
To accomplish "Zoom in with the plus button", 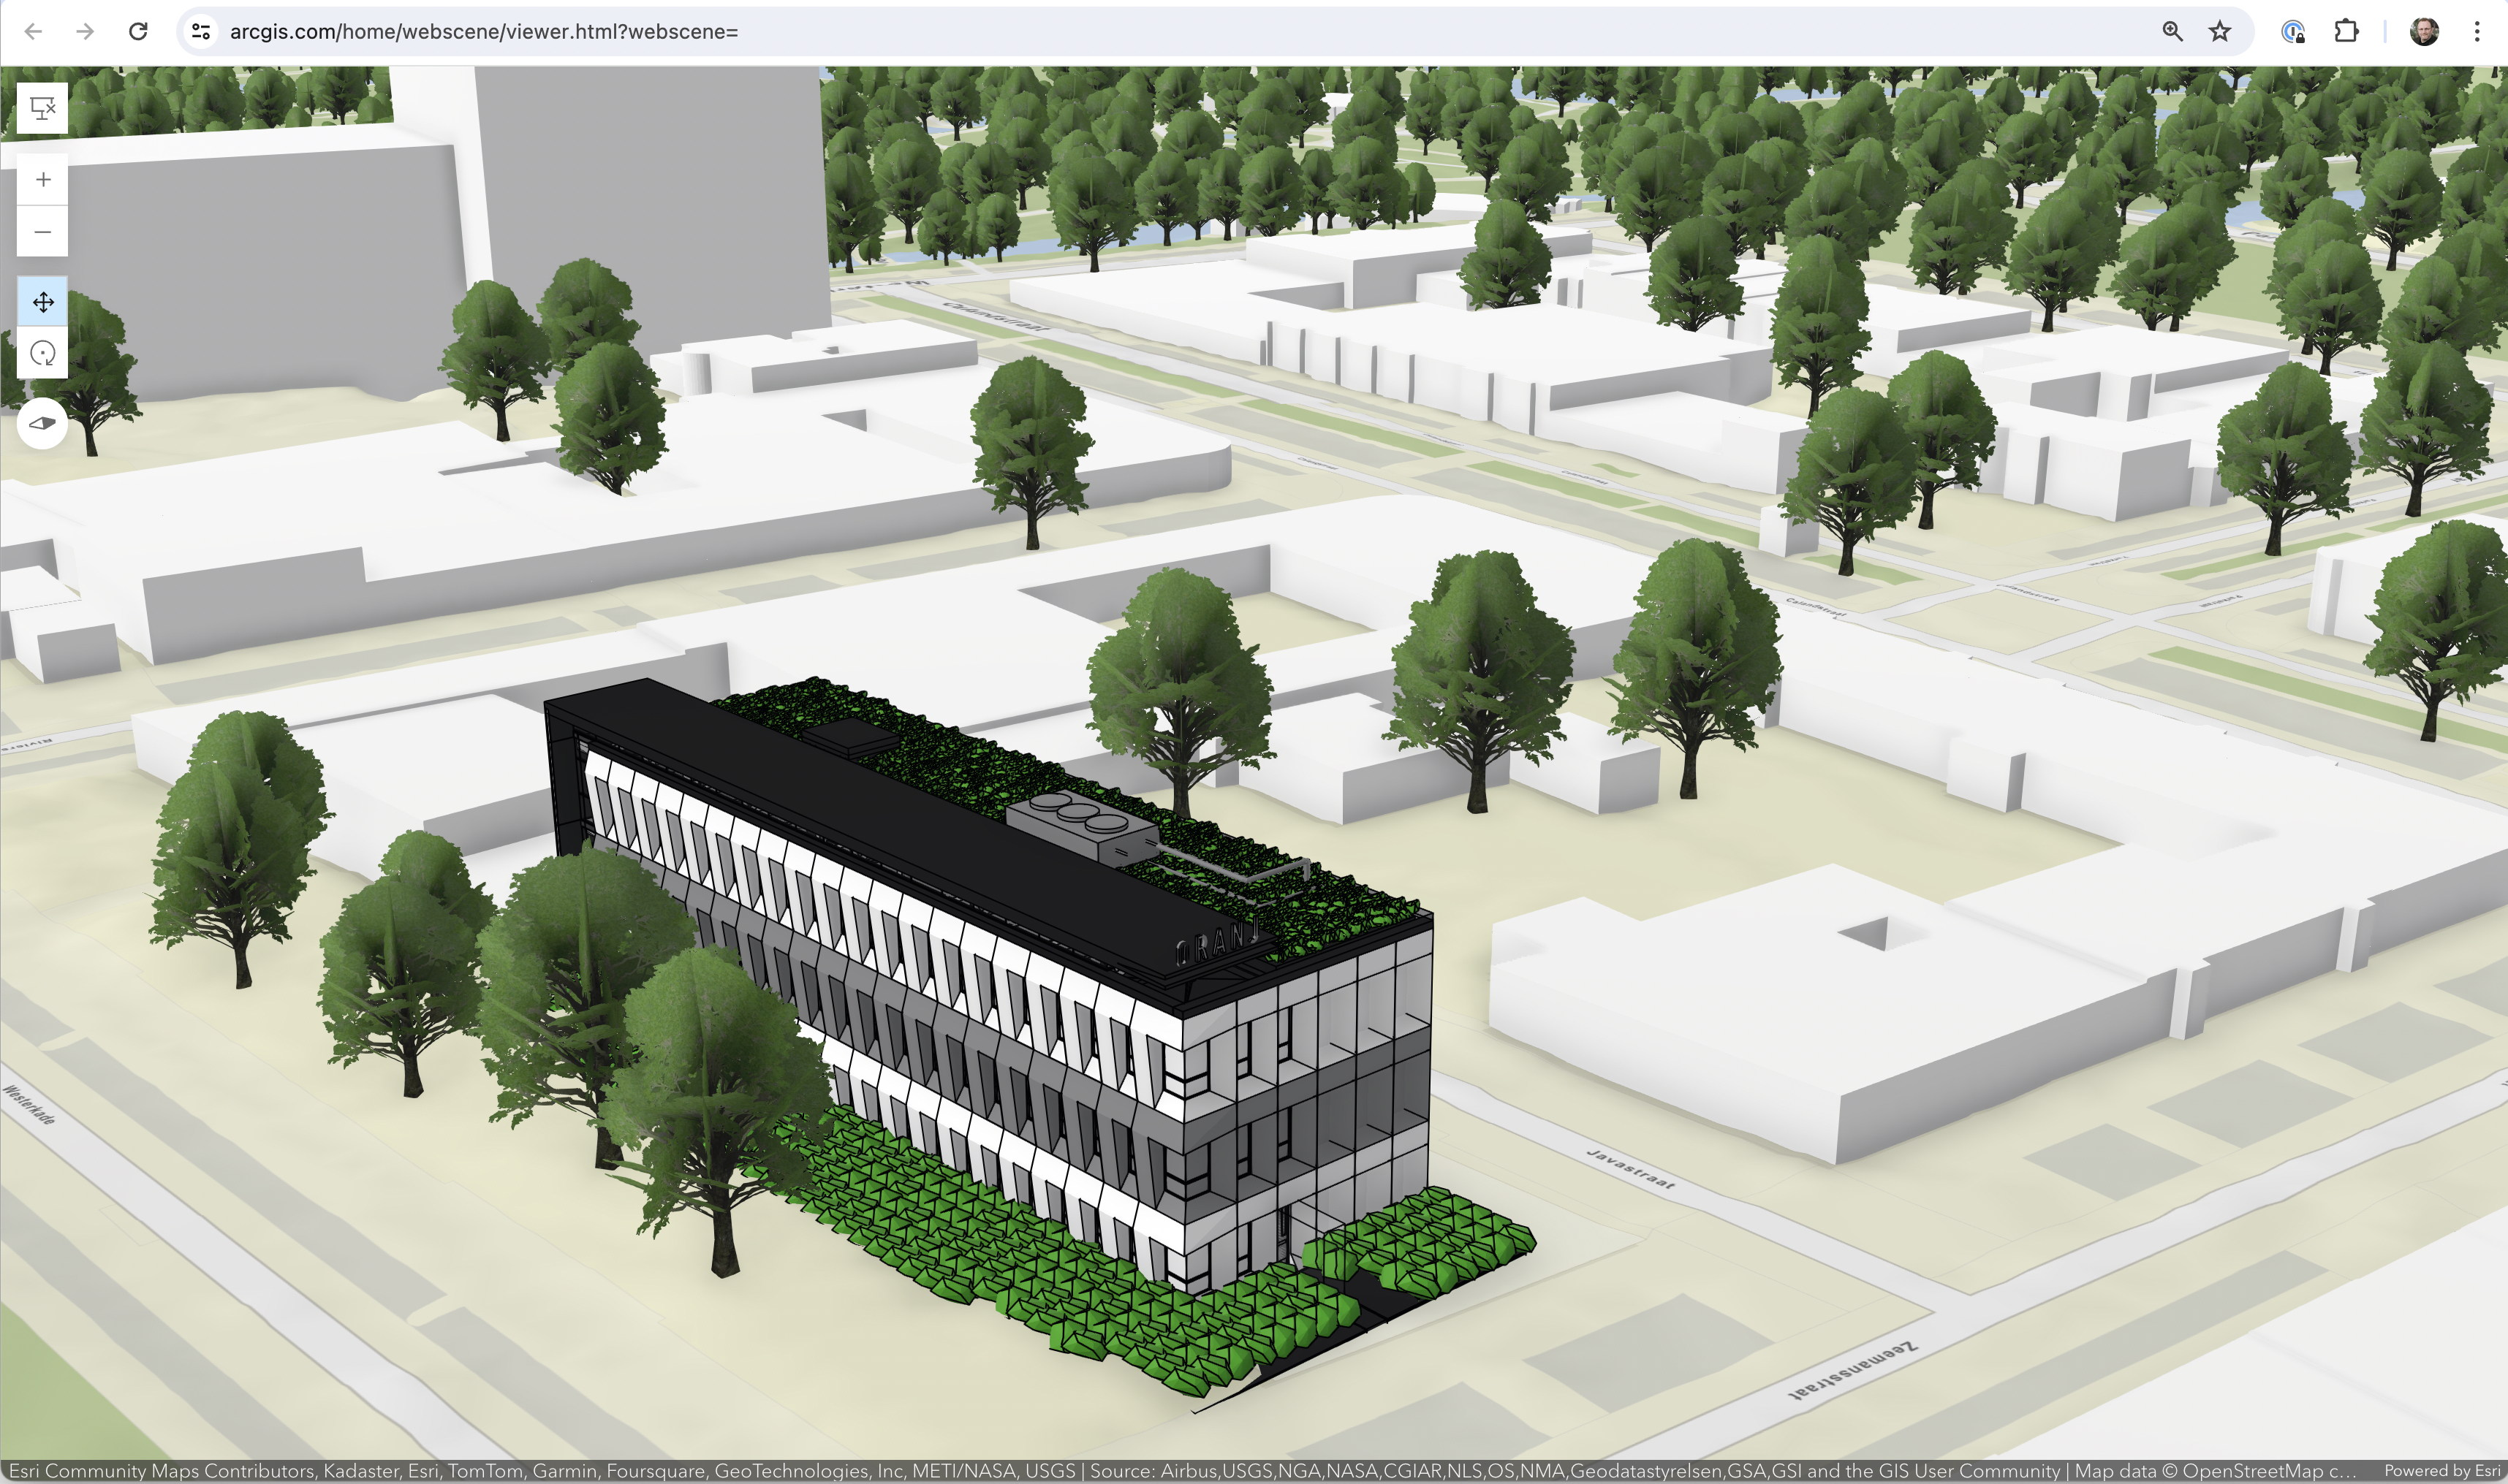I will [42, 180].
